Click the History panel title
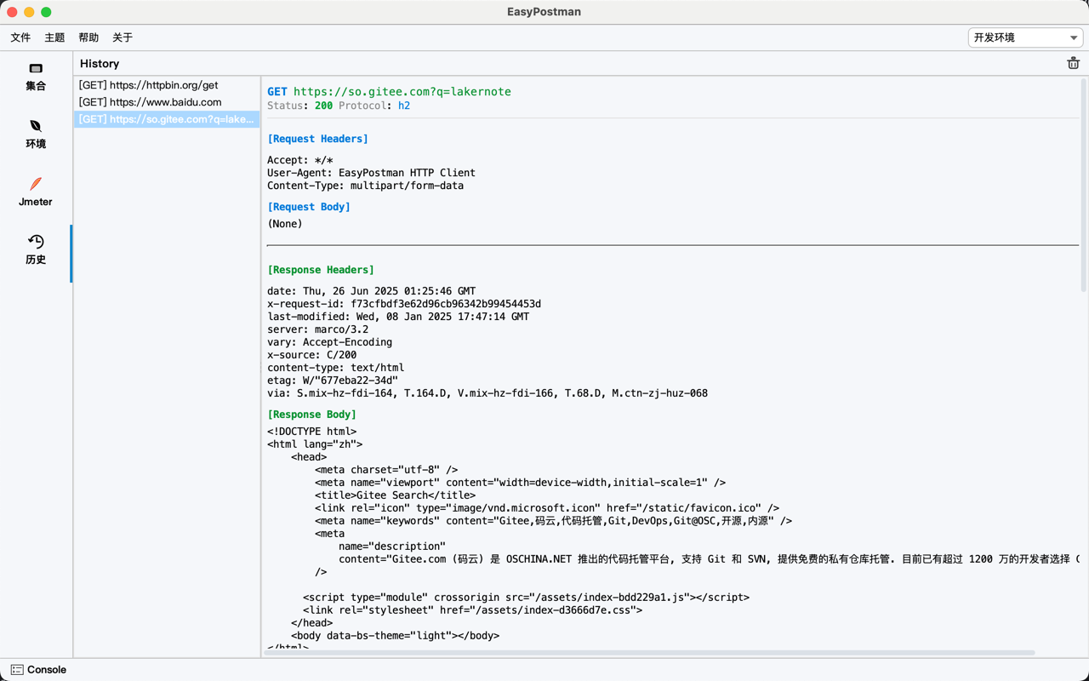Screen dimensions: 1089x681 tap(100, 64)
